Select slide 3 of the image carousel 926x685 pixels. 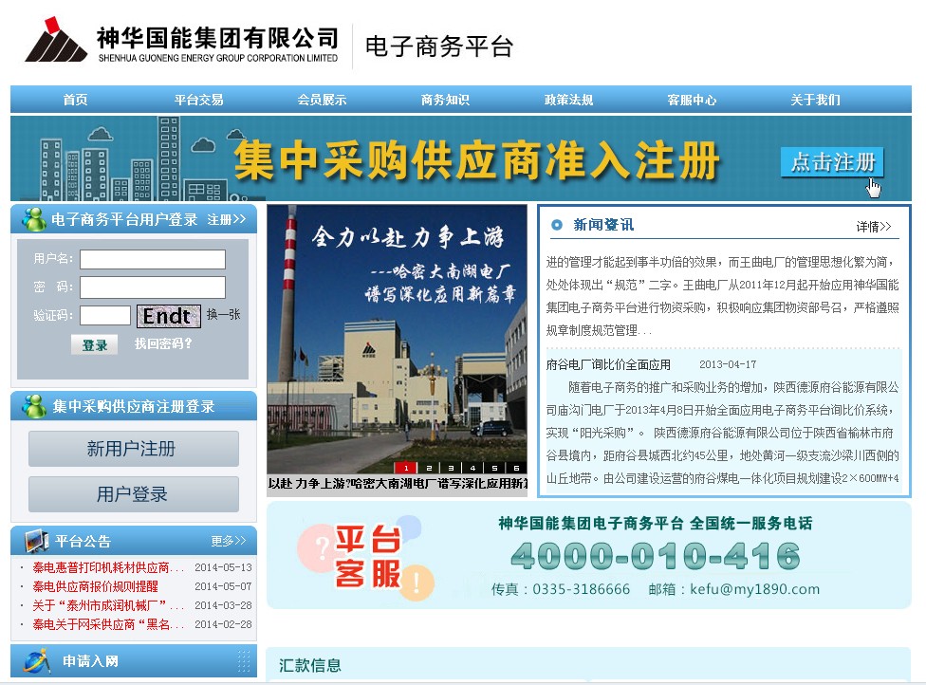[x=451, y=468]
